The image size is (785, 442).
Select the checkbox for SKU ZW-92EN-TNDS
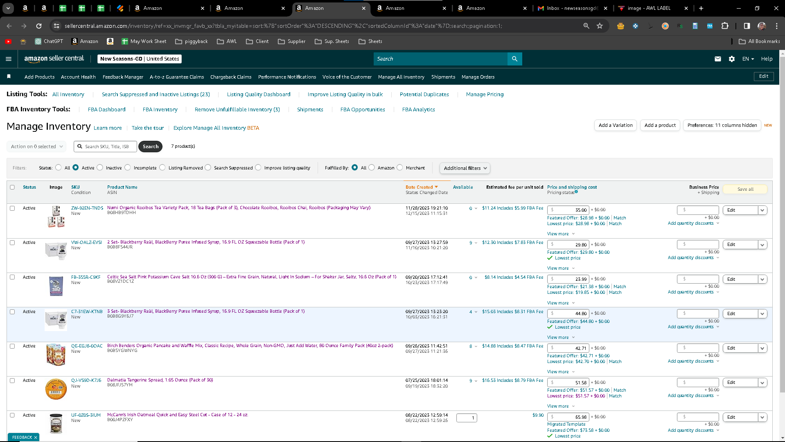click(x=12, y=208)
